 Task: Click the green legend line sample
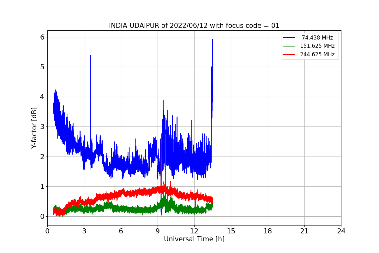[289, 46]
